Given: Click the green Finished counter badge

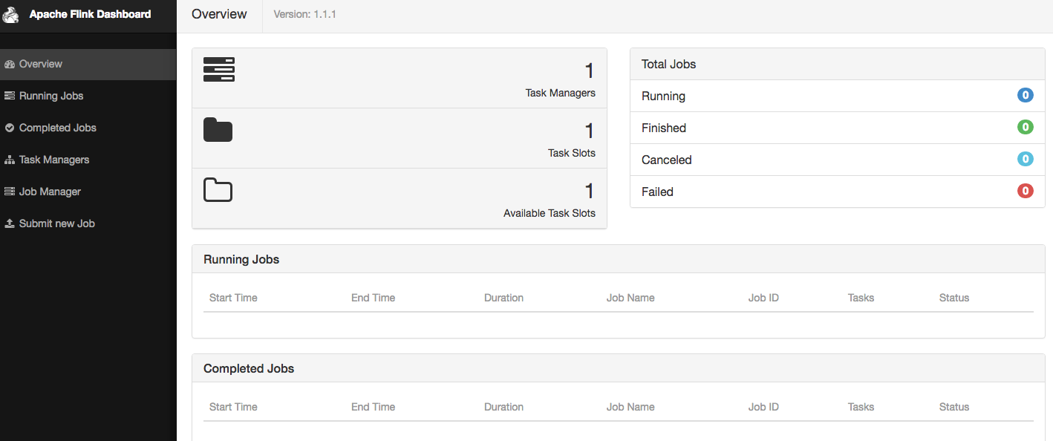Looking at the screenshot, I should click(1026, 127).
